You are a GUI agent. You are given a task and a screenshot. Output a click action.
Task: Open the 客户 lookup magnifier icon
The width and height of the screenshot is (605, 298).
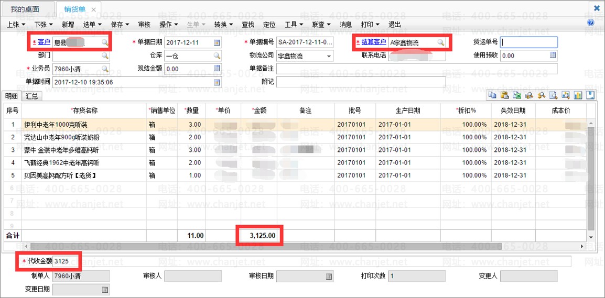(105, 42)
